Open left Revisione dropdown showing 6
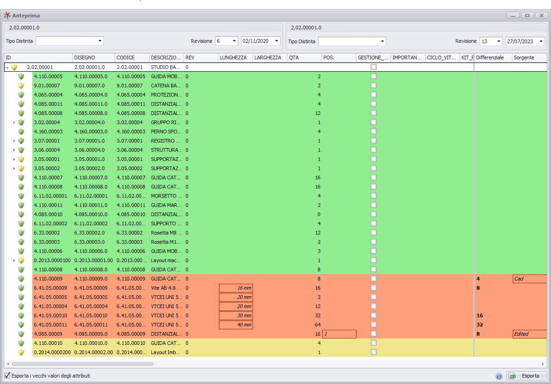 (235, 41)
